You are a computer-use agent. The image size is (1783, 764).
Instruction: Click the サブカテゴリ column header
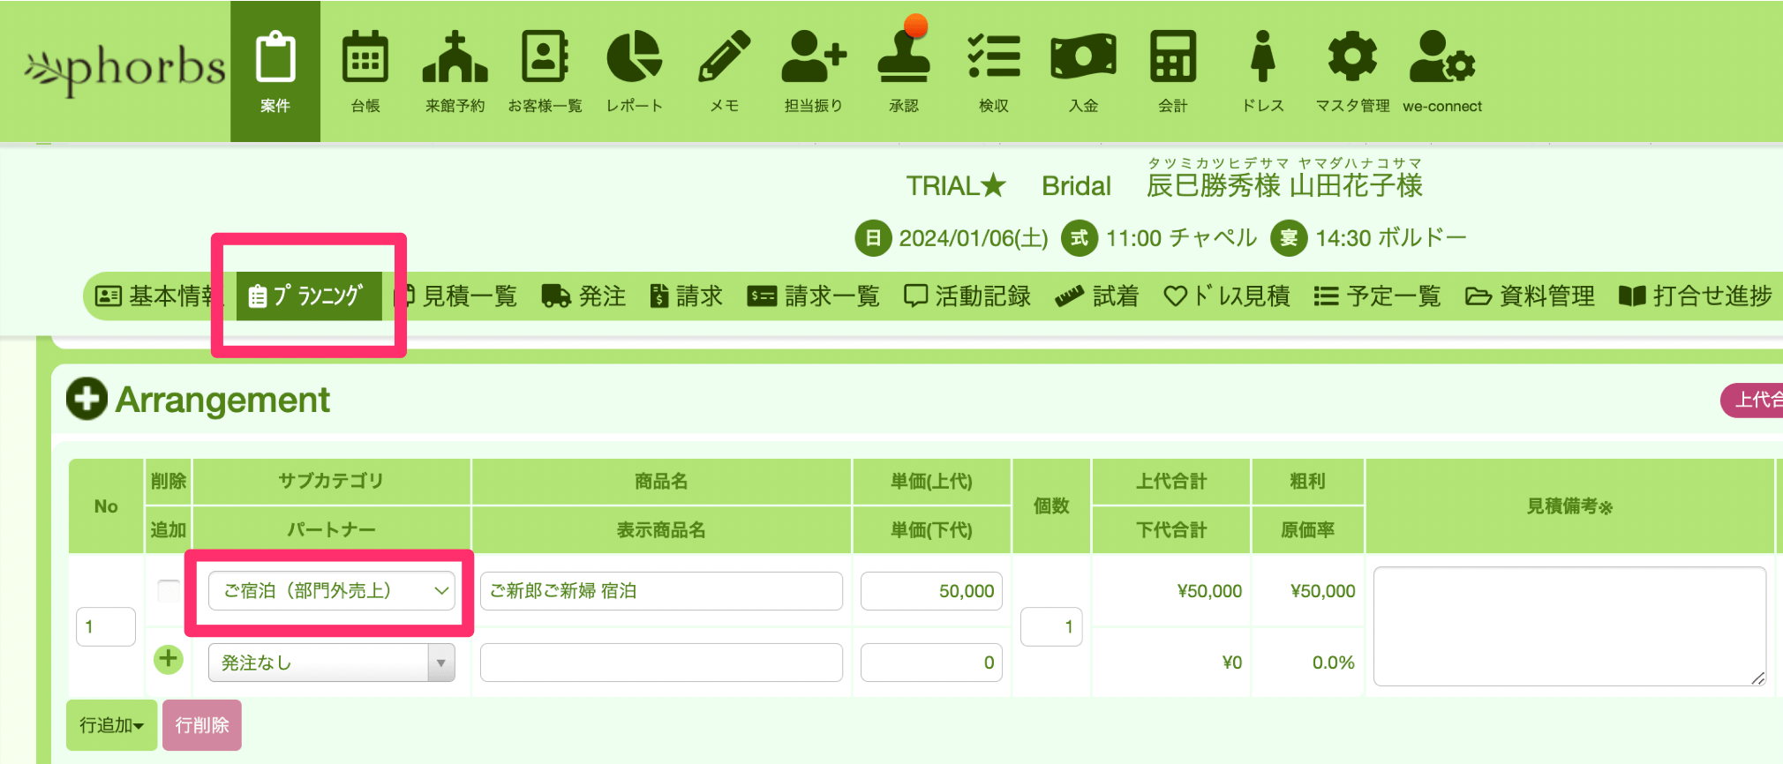click(x=331, y=481)
